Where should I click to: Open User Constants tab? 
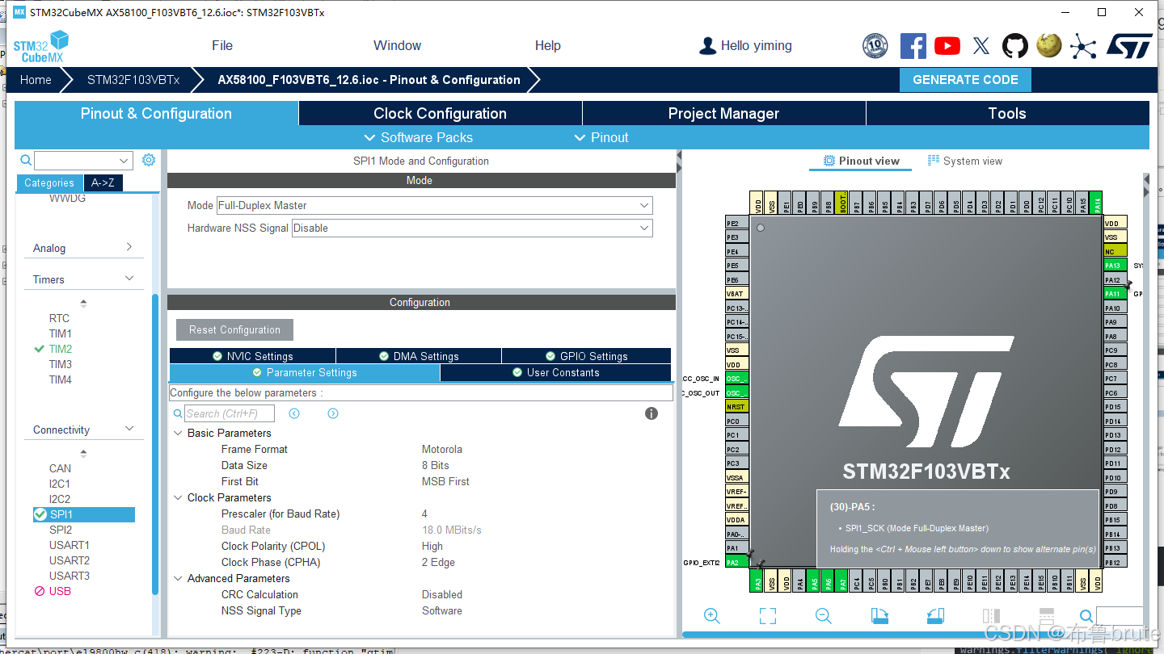(556, 372)
